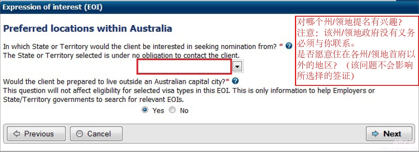Click help icon beside State or Territory question

pos(289,46)
